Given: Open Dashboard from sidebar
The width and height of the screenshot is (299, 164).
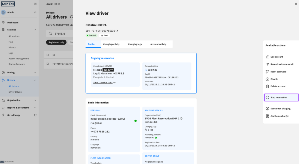Looking at the screenshot, I should click(x=13, y=23).
